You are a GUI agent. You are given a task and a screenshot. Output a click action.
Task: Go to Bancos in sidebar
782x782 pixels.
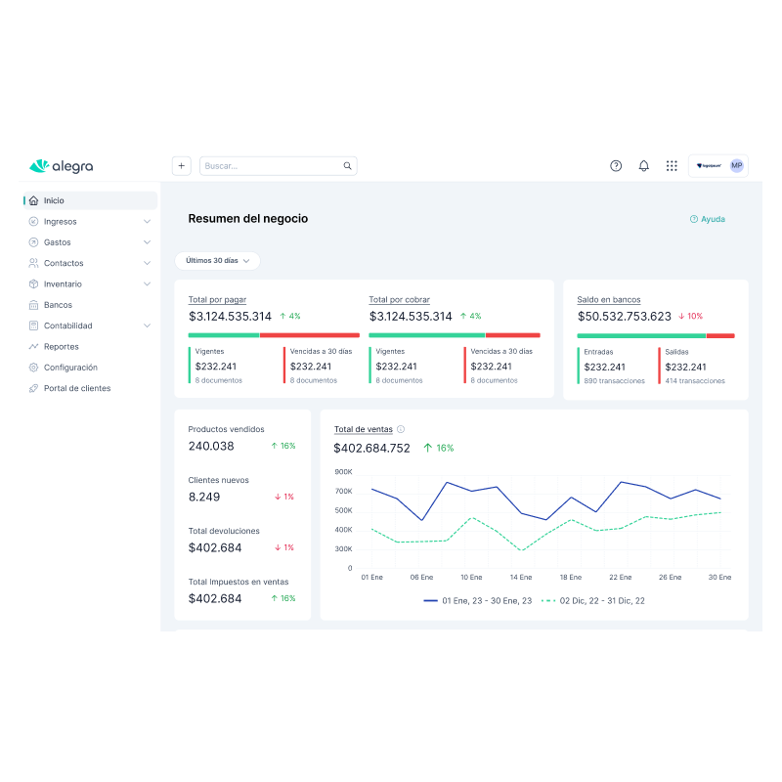(58, 305)
